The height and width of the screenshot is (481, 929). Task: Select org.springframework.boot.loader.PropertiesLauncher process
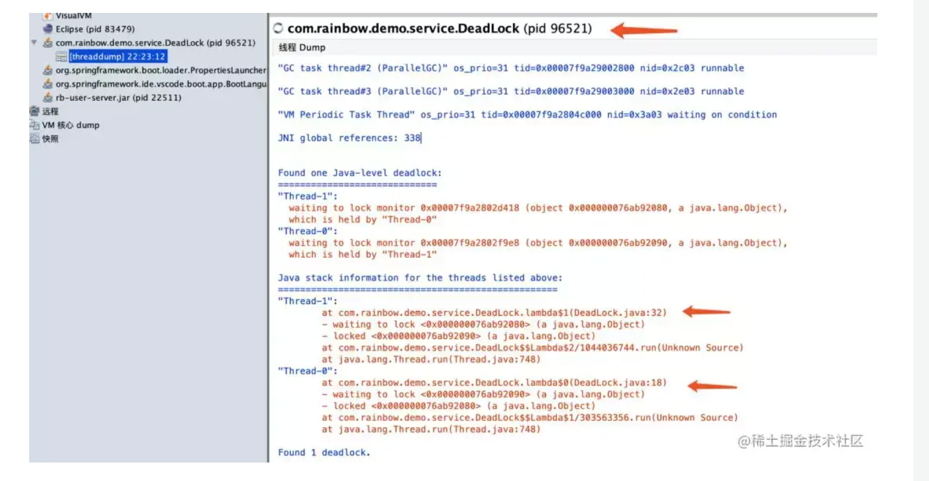tap(160, 70)
